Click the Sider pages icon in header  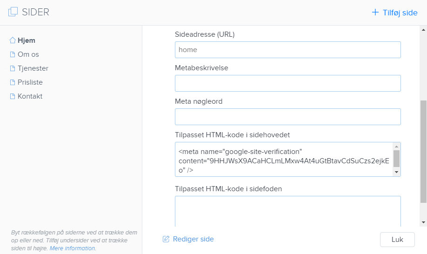(x=13, y=13)
